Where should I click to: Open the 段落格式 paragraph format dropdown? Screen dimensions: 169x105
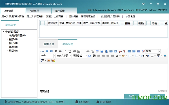pos(86,56)
